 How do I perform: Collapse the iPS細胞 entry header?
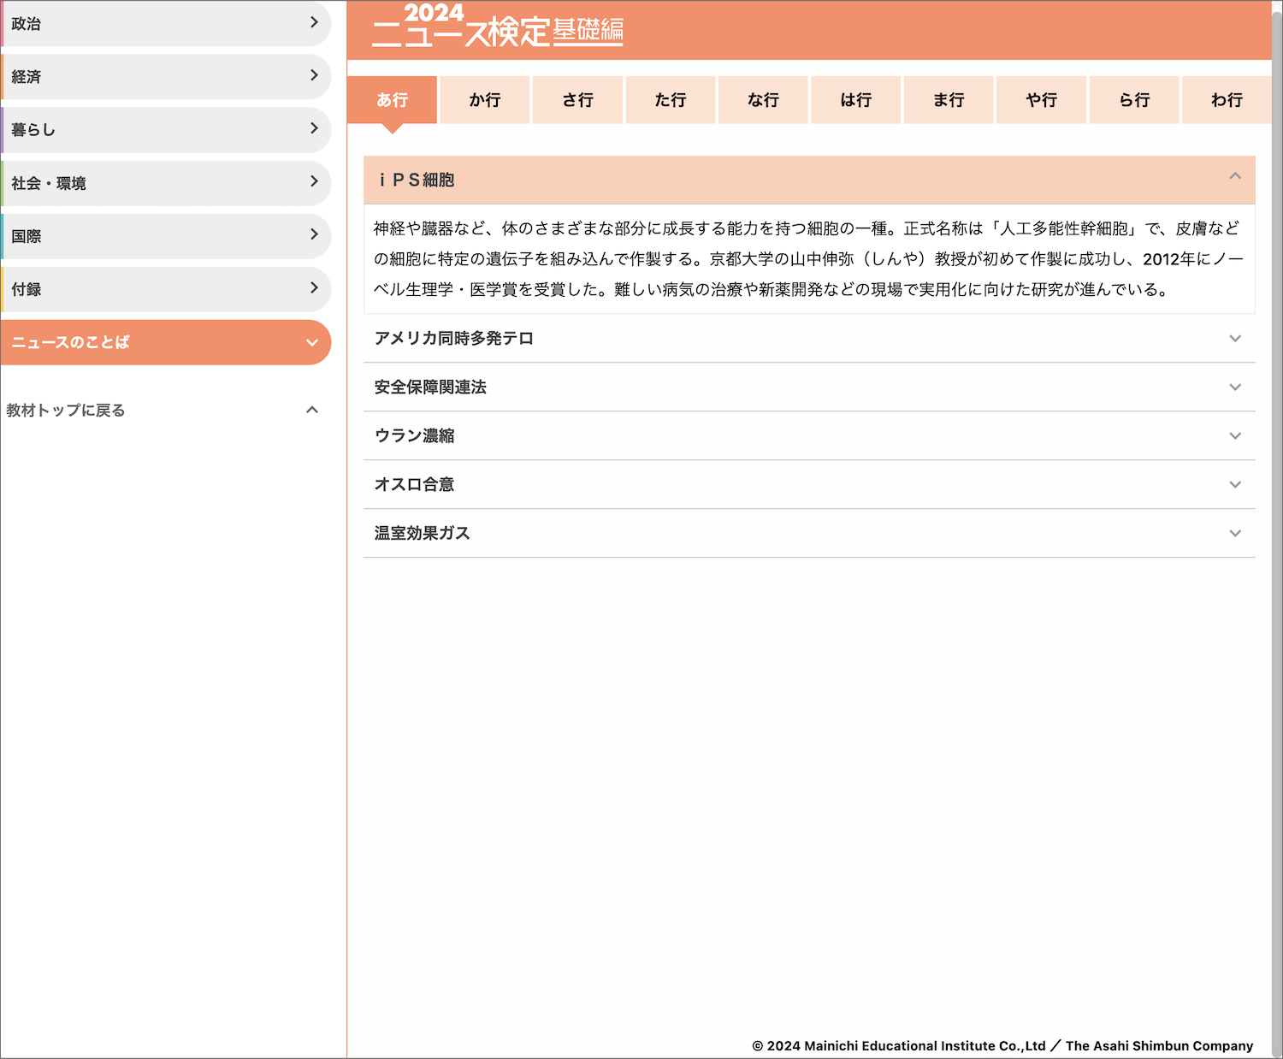(x=809, y=180)
